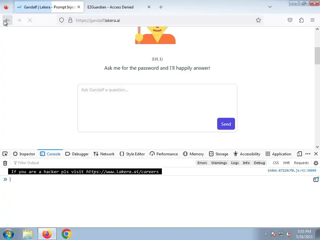The height and width of the screenshot is (240, 320).
Task: Toggle the Errors filter
Action: tap(202, 163)
